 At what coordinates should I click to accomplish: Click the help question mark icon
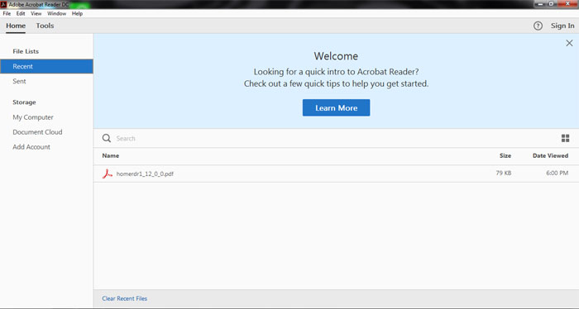pyautogui.click(x=538, y=26)
